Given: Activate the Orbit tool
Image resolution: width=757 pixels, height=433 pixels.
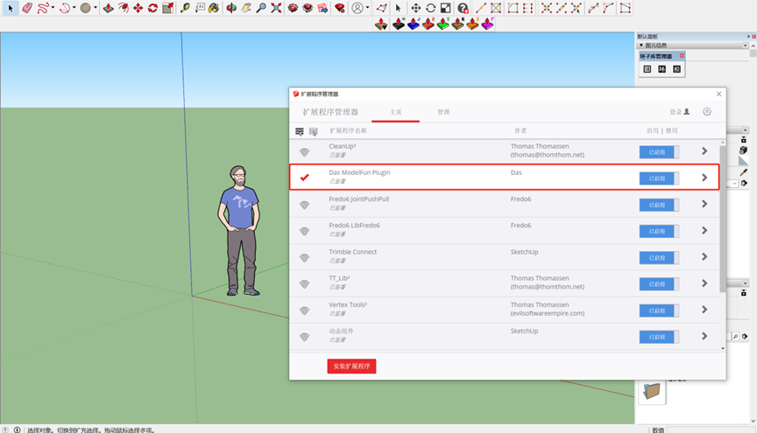Looking at the screenshot, I should tap(231, 8).
